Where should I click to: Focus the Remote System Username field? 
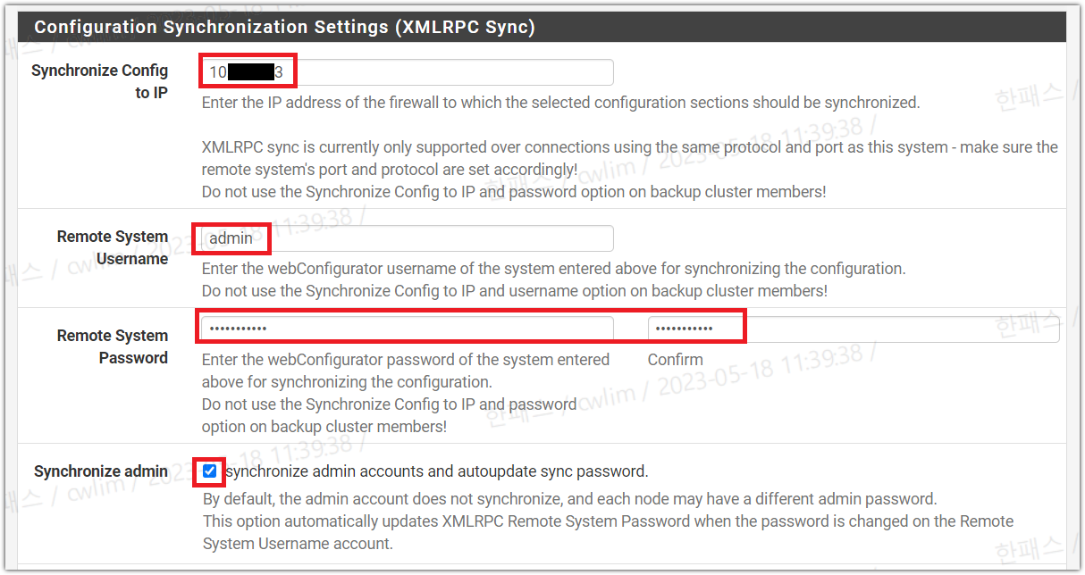(407, 238)
